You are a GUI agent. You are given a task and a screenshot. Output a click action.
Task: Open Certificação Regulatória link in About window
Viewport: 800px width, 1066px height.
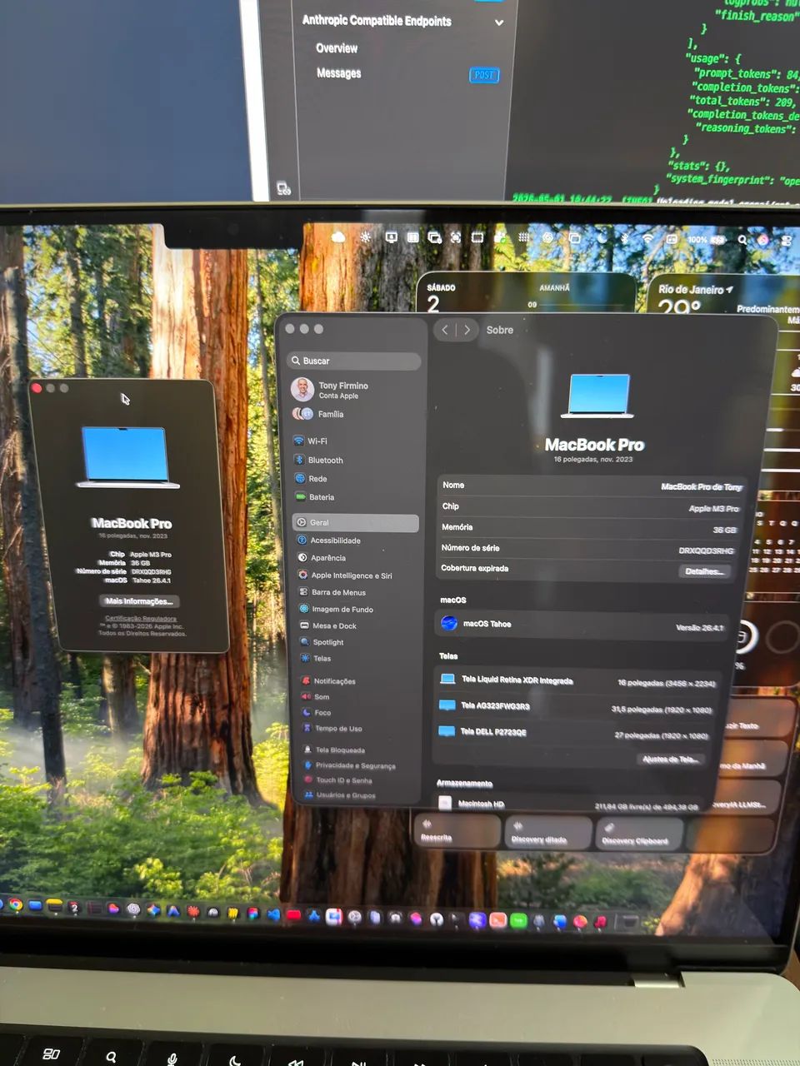[x=141, y=619]
